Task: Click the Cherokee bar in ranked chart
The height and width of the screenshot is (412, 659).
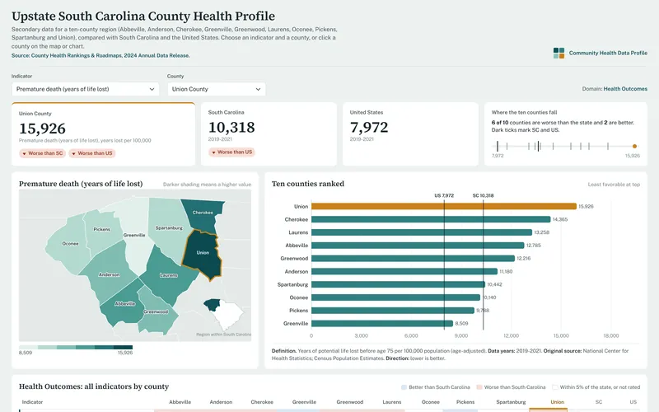Action: tap(431, 219)
